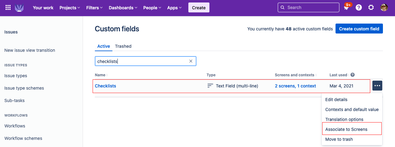Image resolution: width=395 pixels, height=147 pixels.
Task: Switch to the Trashed tab
Action: coord(123,46)
